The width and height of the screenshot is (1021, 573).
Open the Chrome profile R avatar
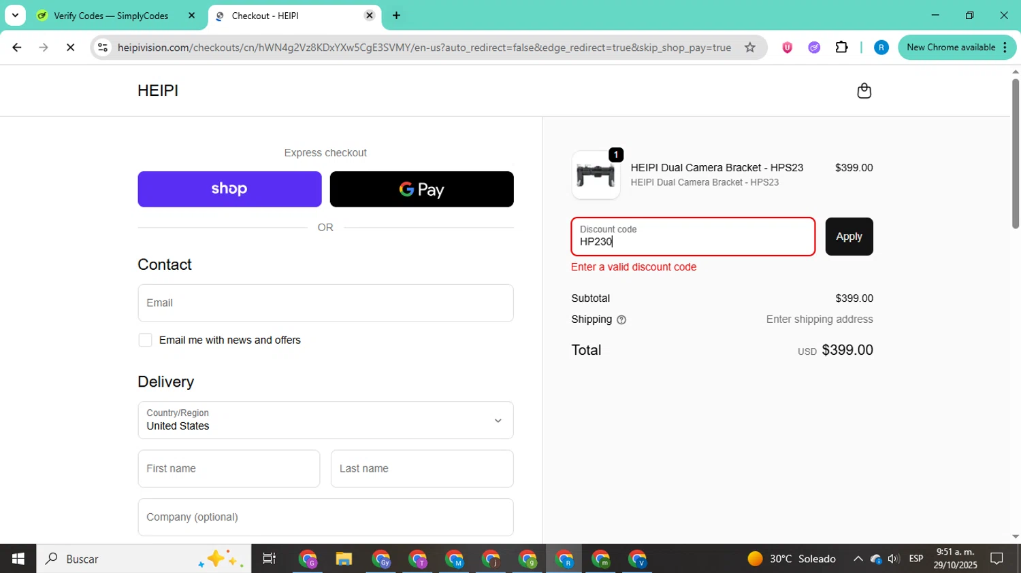click(x=881, y=48)
